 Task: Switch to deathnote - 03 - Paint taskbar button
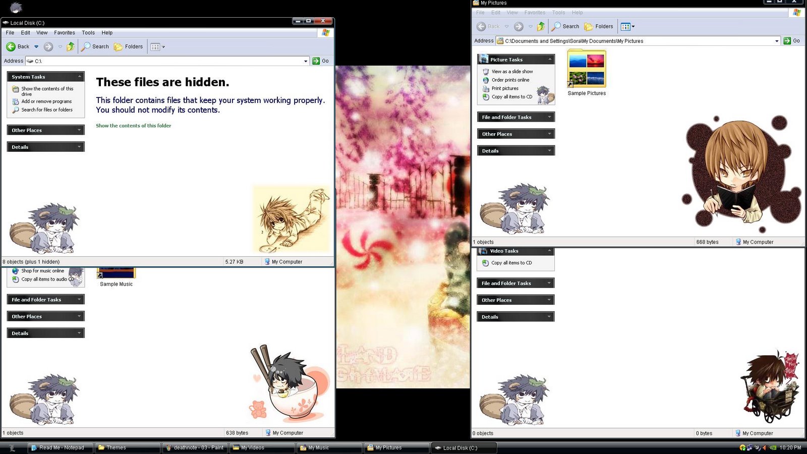(195, 447)
